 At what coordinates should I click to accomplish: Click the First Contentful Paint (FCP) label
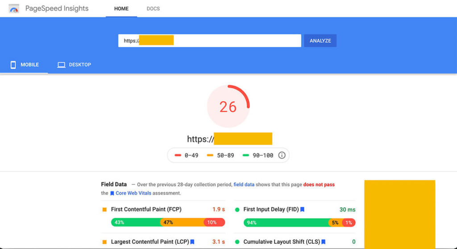[146, 209]
